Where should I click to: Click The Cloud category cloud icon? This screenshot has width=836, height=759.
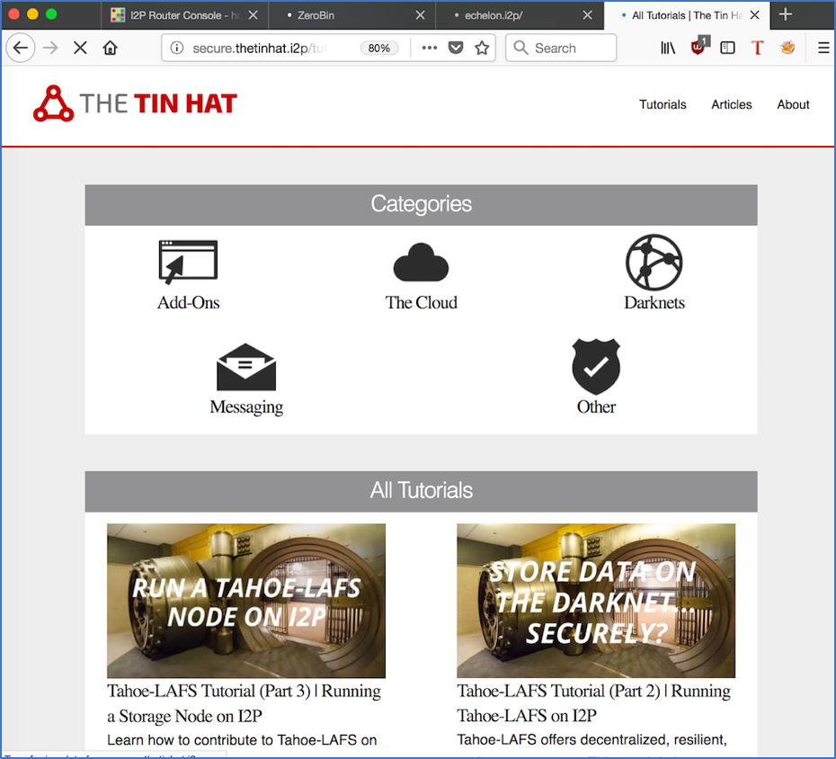coord(422,262)
